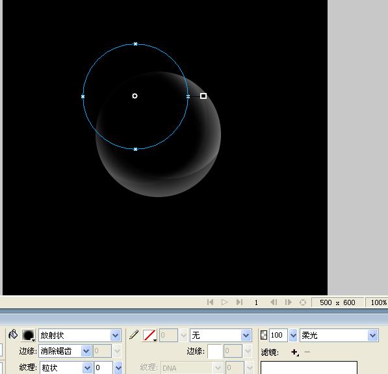Click the opacity 100 input field
Viewport: 388px width, 374px height.
click(x=278, y=336)
